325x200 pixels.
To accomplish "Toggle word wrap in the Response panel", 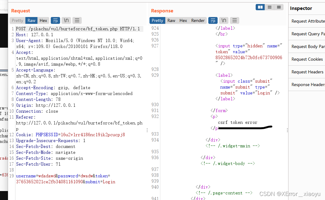I will click(x=213, y=20).
